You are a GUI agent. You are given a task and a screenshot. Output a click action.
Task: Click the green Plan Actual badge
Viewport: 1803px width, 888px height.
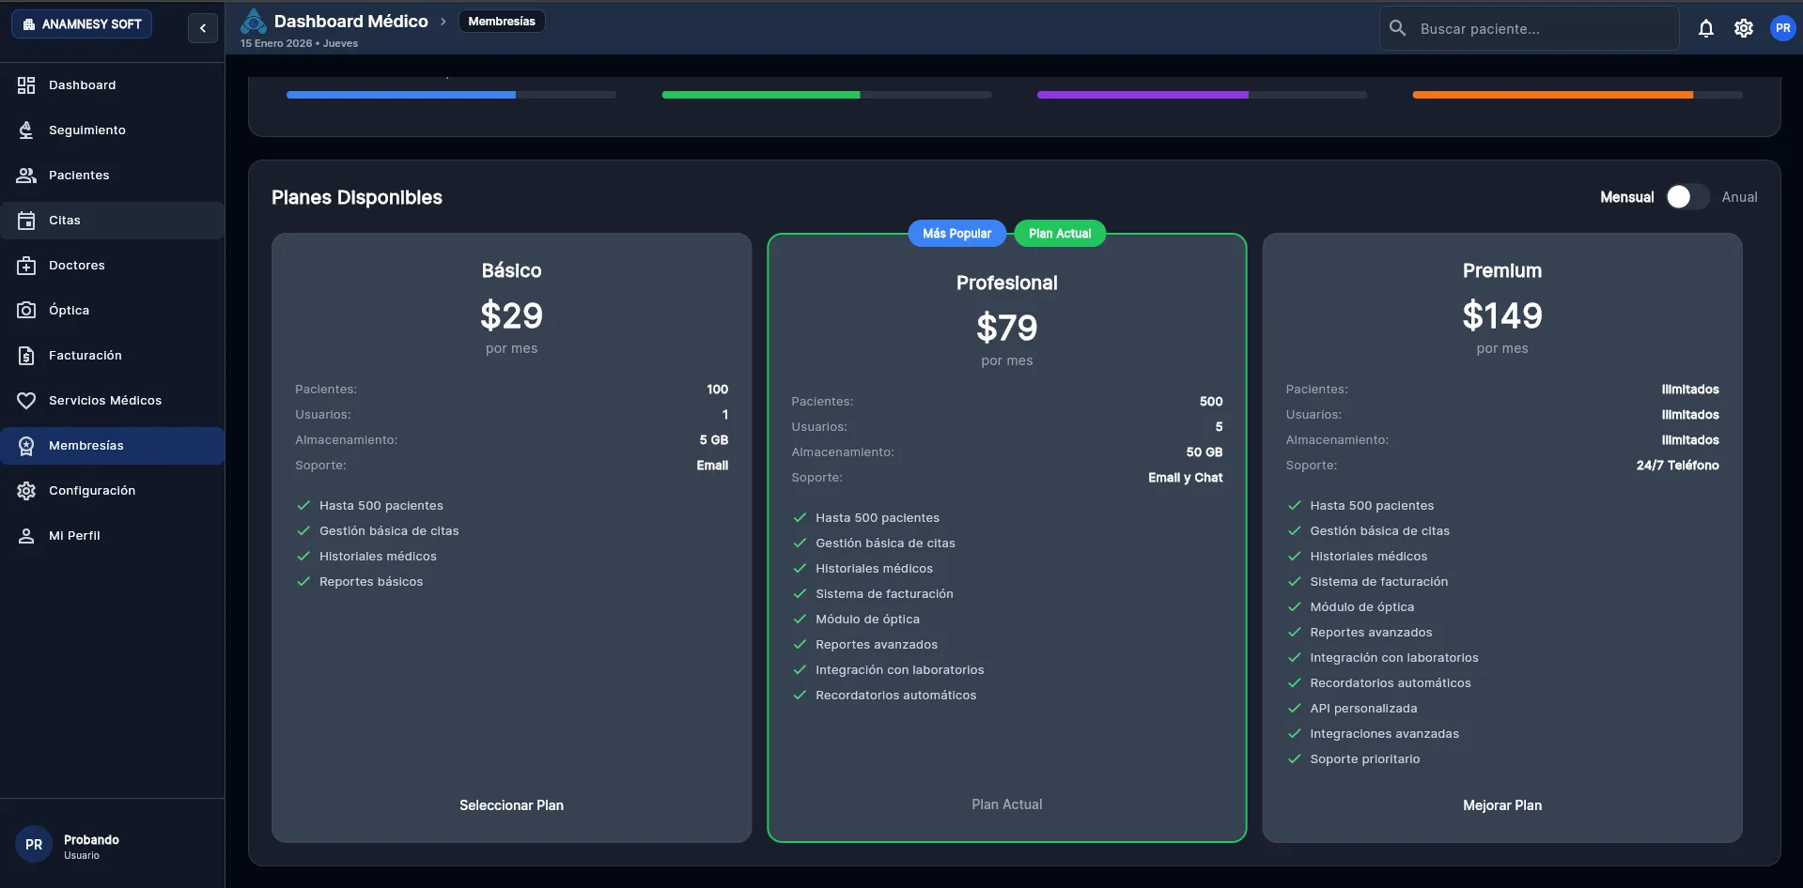click(1060, 234)
